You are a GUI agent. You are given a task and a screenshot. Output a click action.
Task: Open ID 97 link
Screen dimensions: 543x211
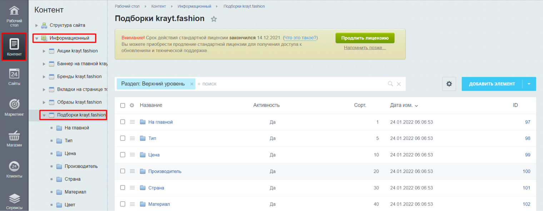click(528, 122)
